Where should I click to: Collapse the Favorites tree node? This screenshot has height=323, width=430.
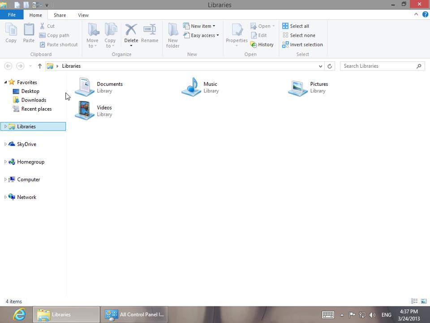coord(5,82)
